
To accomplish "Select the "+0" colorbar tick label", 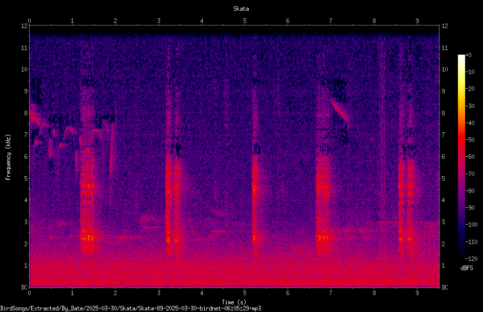I will coord(468,55).
